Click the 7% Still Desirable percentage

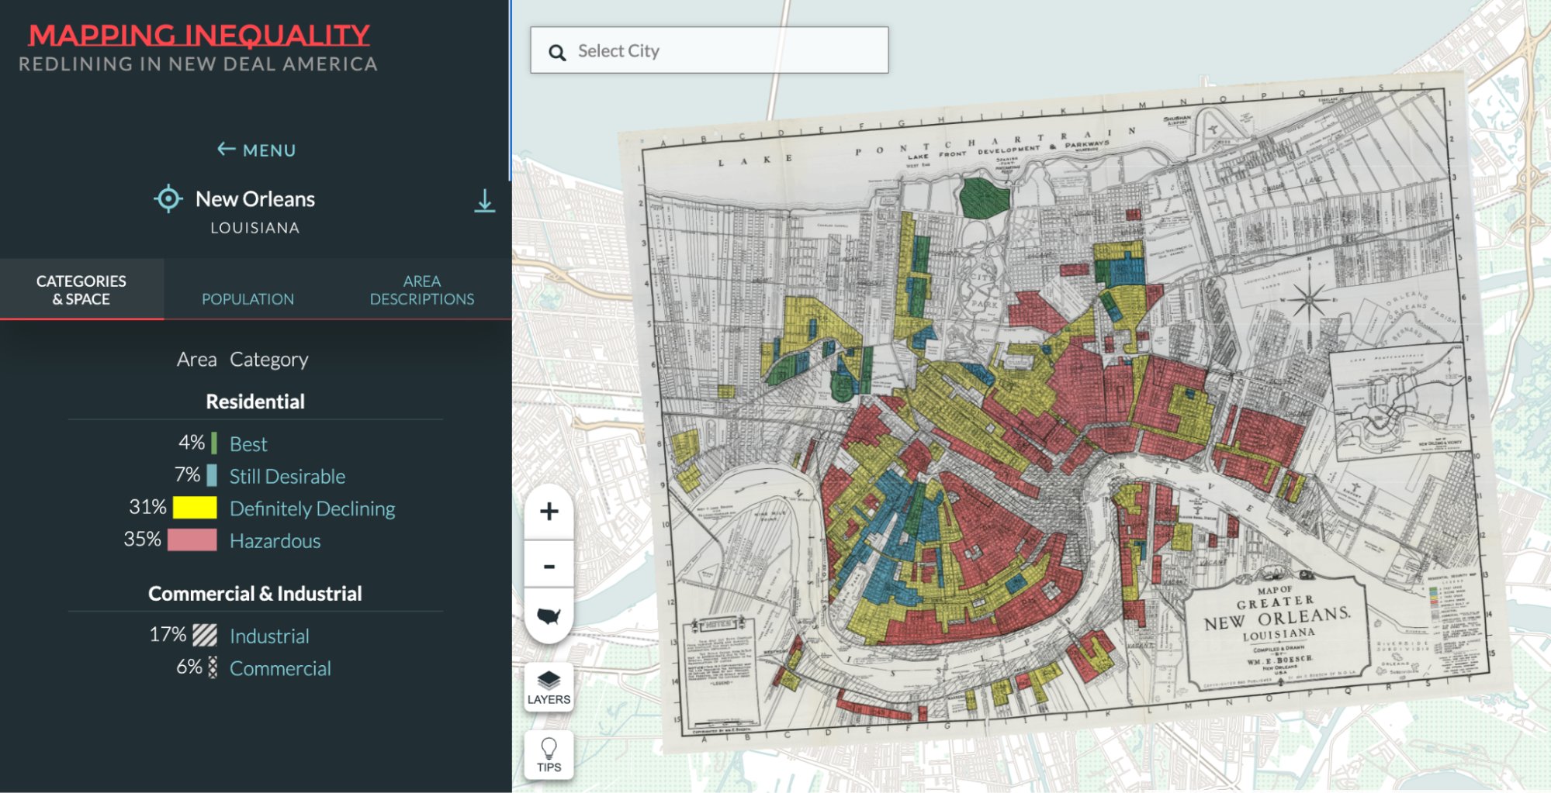point(187,474)
